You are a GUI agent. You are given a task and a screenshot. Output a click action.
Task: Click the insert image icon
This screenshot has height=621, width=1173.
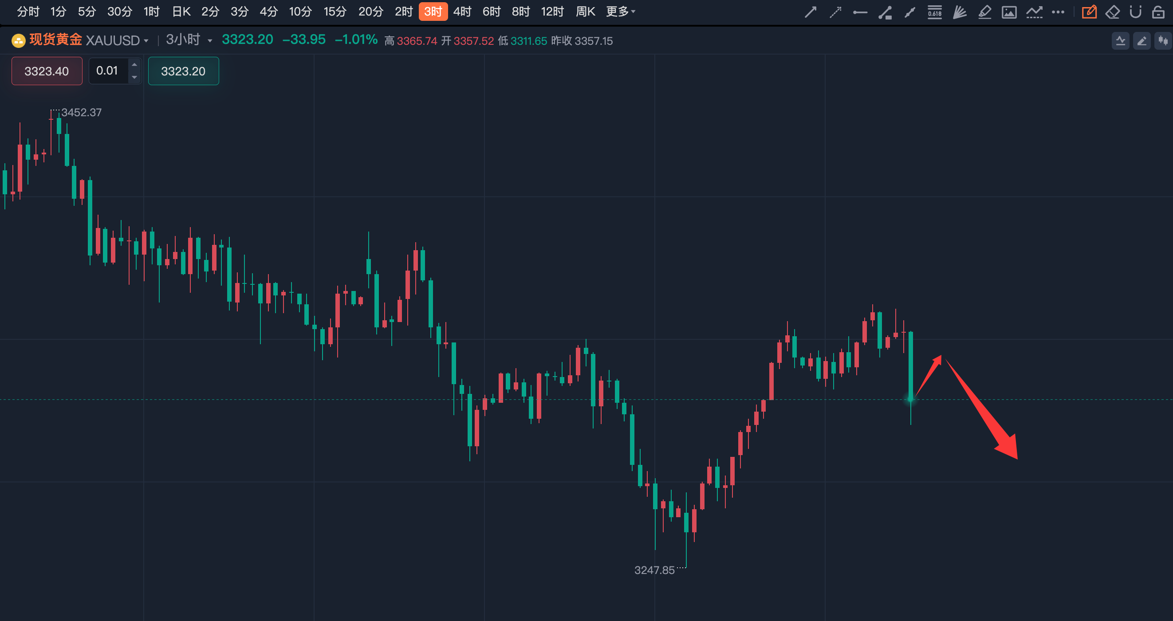[1009, 12]
